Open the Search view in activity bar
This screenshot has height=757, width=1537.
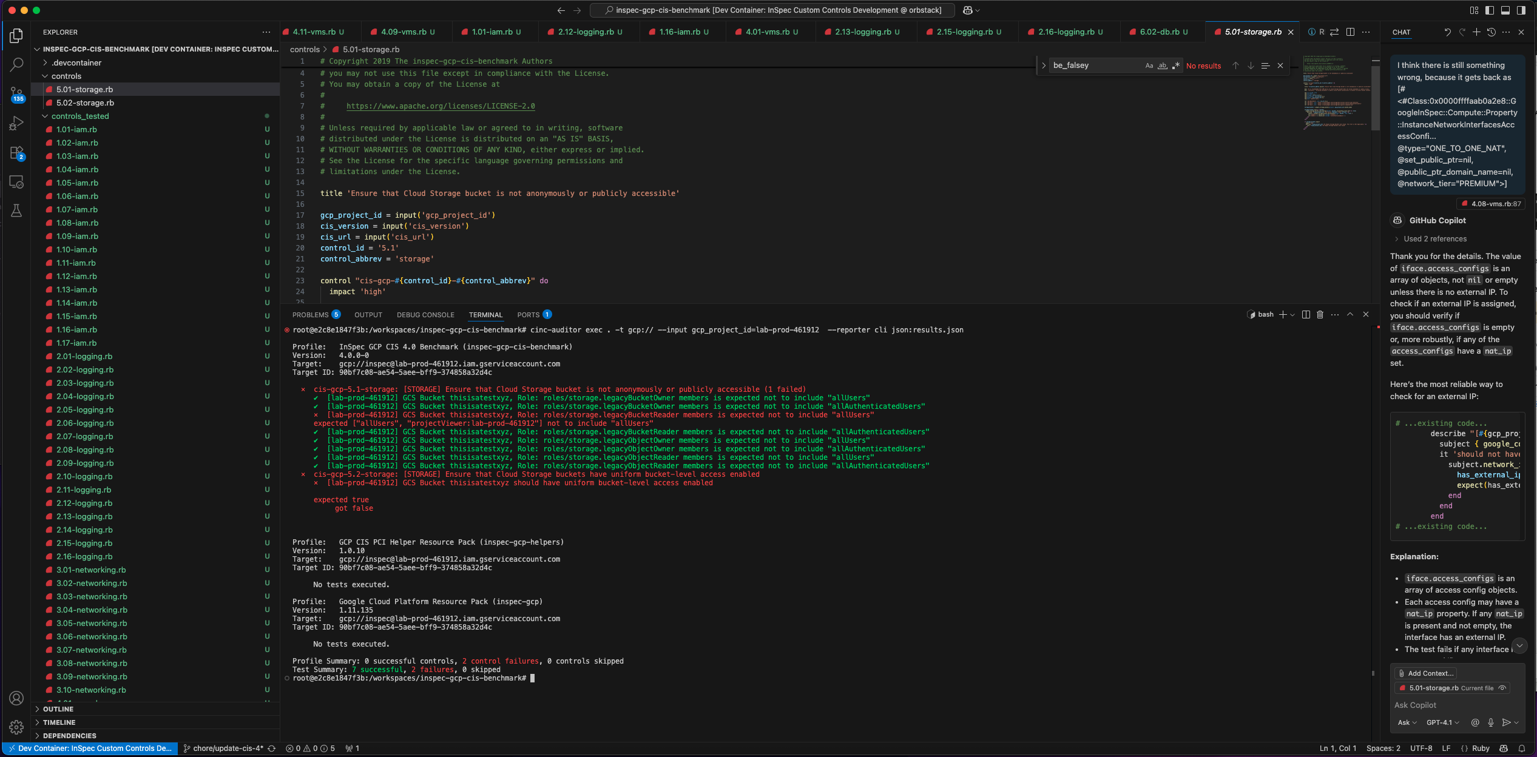(16, 64)
